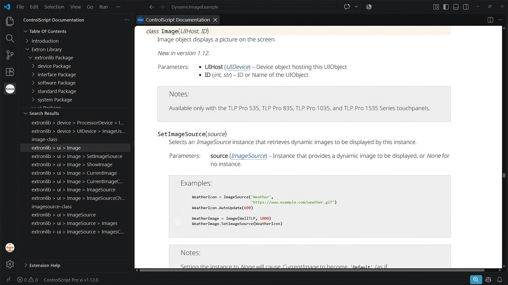Open Customize Layout in title bar

click(x=436, y=7)
